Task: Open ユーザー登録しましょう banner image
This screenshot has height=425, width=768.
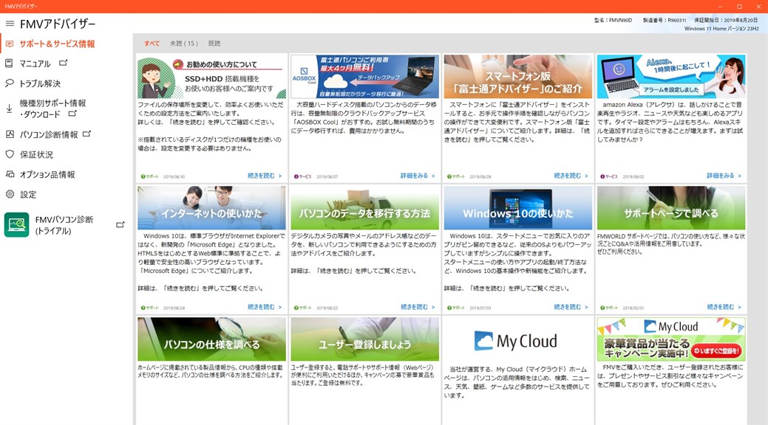Action: [365, 339]
